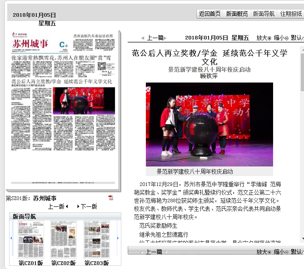Click the right arrow beside 下一版

[78, 206]
